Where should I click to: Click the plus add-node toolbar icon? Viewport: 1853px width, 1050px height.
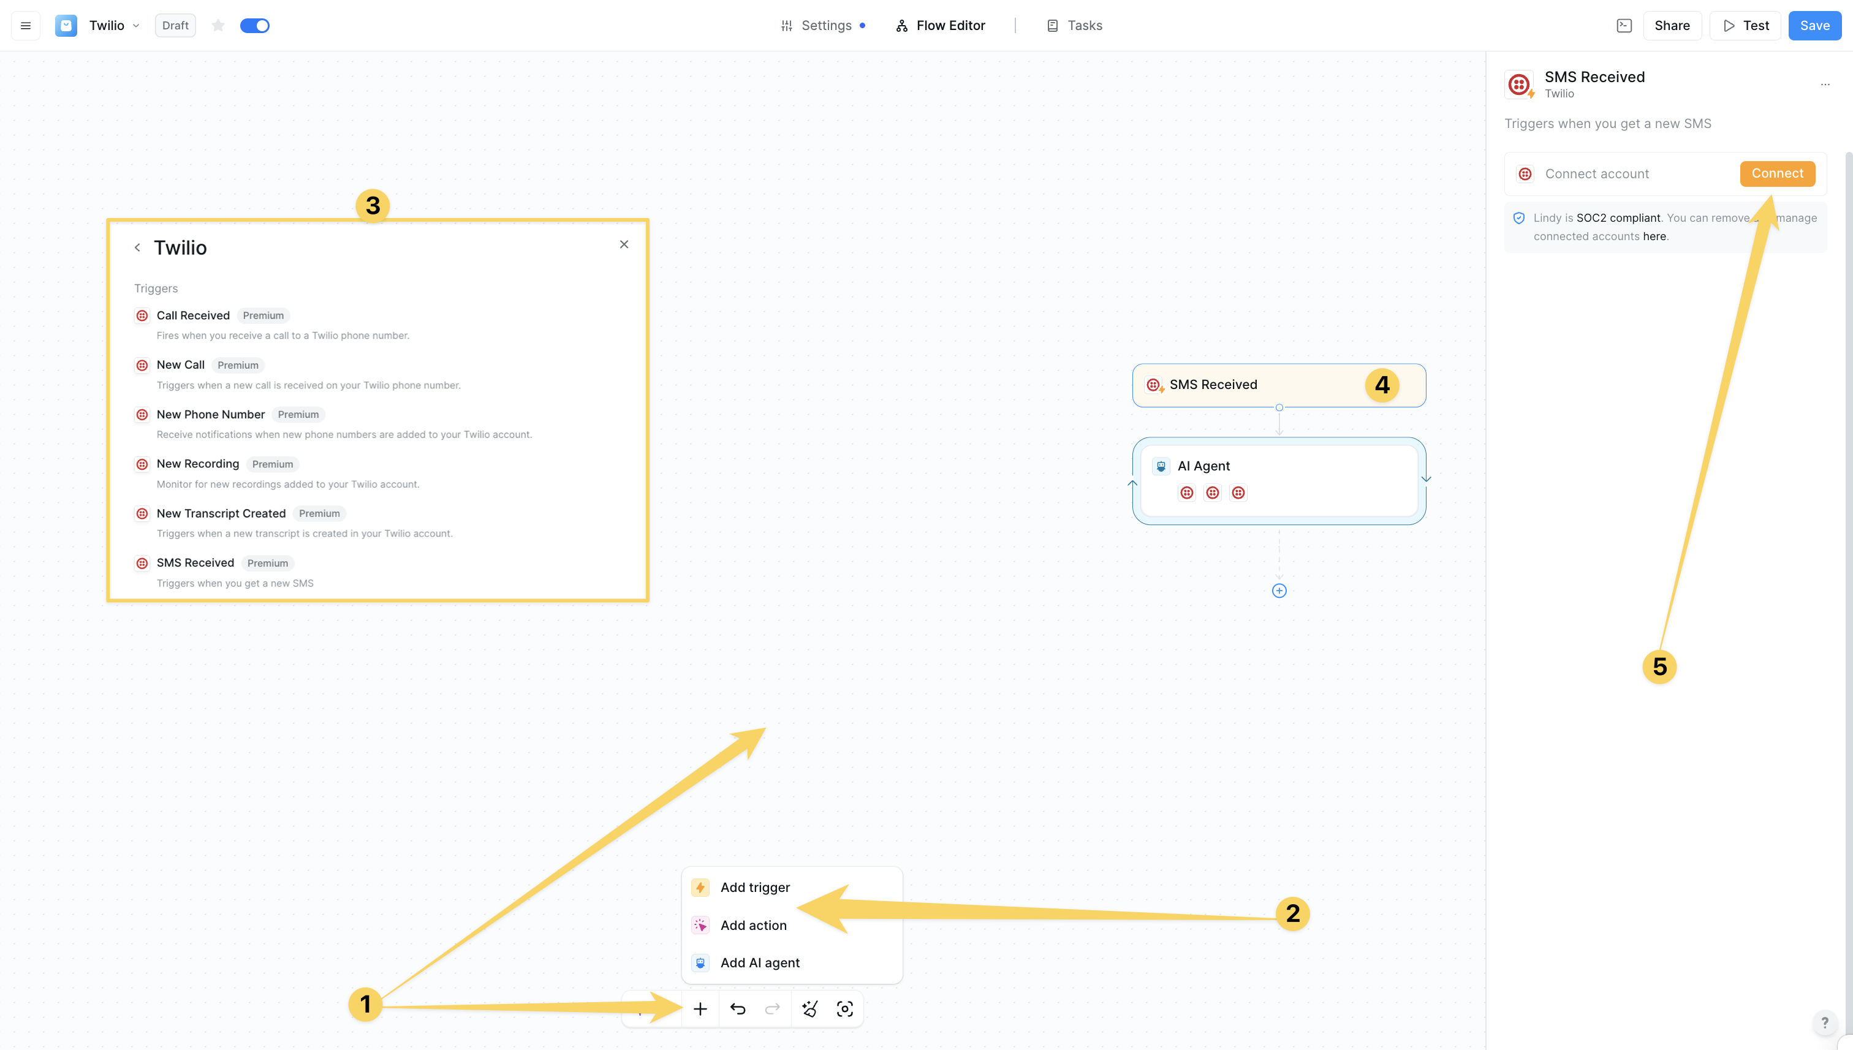(700, 1009)
